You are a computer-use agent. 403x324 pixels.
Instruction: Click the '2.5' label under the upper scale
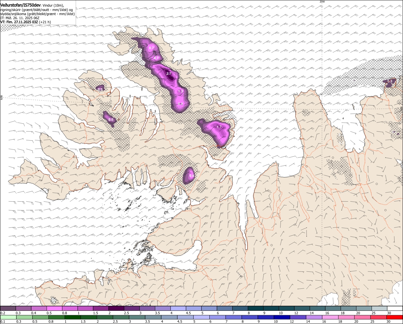pos(127,313)
